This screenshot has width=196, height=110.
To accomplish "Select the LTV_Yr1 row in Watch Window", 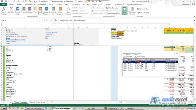I will pyautogui.click(x=150, y=62).
